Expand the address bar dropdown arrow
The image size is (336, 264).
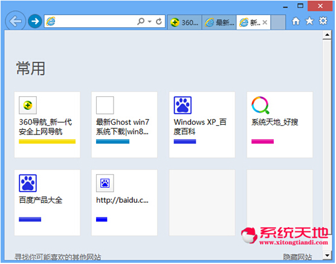[150, 21]
